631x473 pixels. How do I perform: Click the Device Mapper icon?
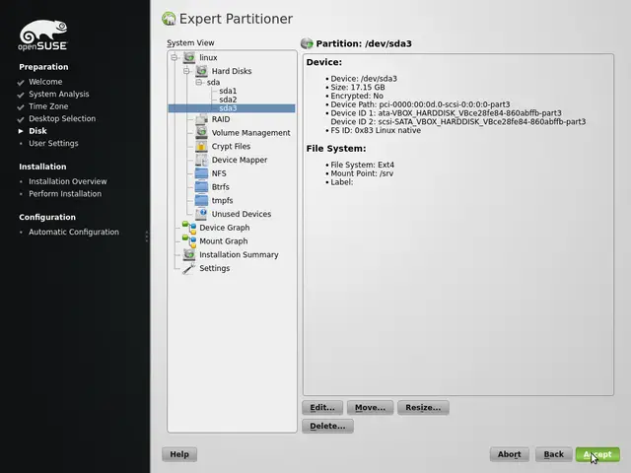coord(201,160)
